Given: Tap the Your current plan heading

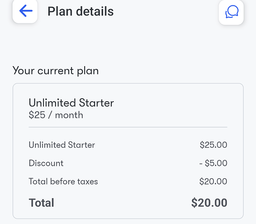Looking at the screenshot, I should click(x=55, y=71).
